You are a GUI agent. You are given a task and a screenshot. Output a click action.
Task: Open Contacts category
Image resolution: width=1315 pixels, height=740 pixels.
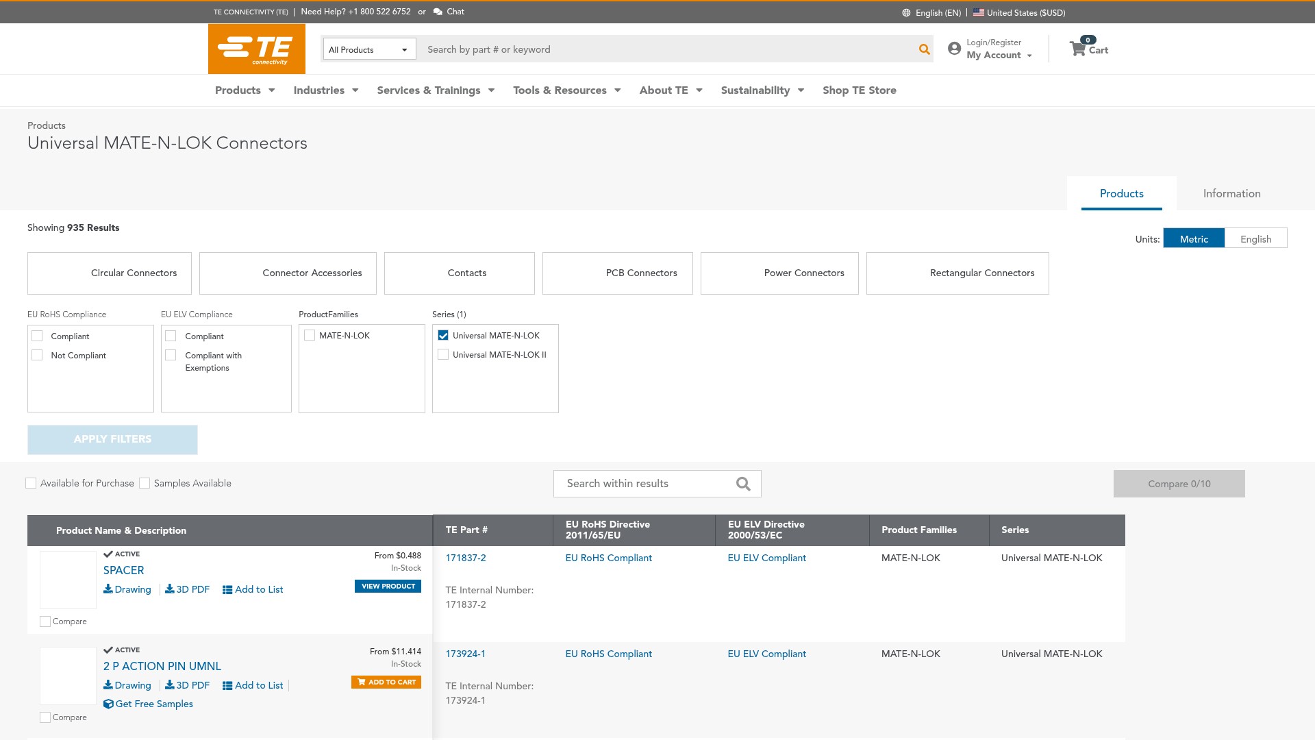pos(460,273)
